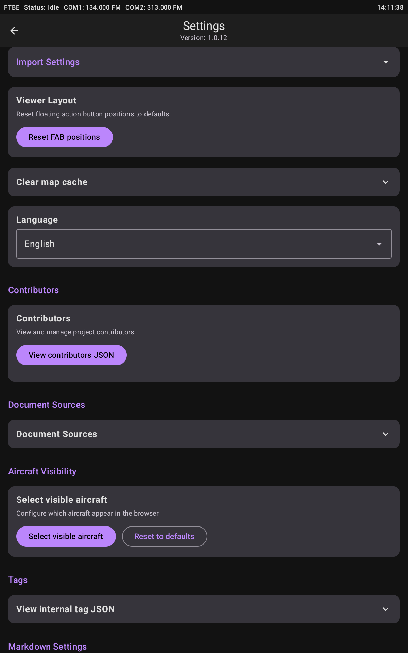Reset visible aircraft to defaults

165,536
